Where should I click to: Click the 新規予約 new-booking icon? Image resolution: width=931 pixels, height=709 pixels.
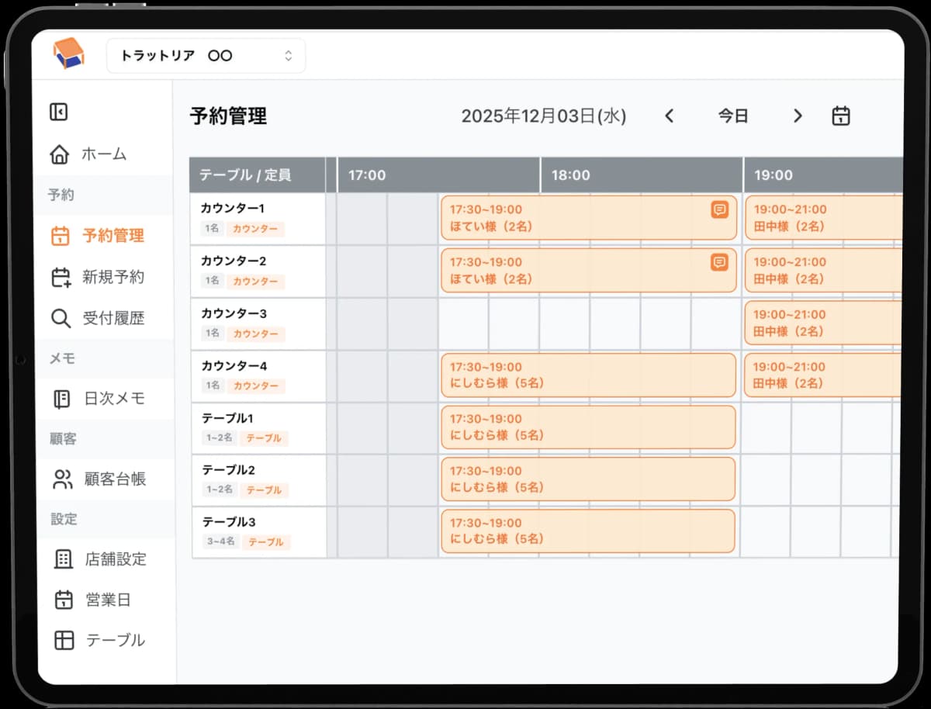pyautogui.click(x=62, y=277)
